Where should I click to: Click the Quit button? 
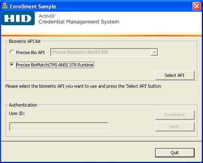[x=175, y=153]
